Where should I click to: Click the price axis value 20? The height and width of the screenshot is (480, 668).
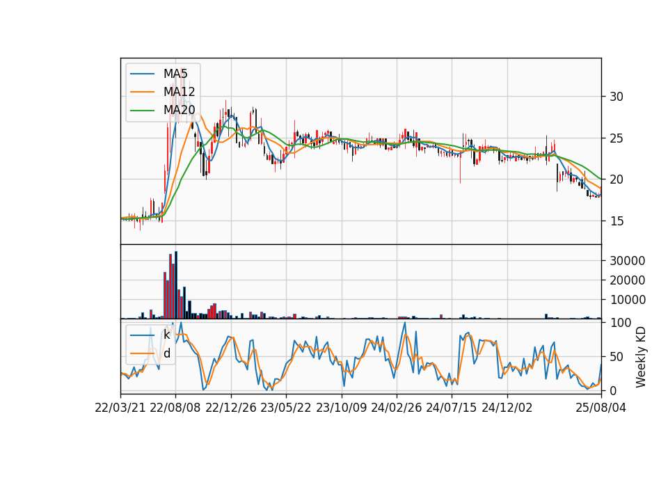click(x=617, y=179)
